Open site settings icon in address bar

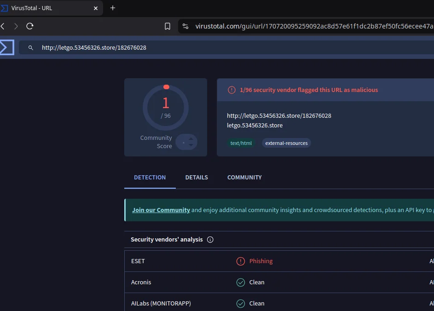pyautogui.click(x=185, y=26)
